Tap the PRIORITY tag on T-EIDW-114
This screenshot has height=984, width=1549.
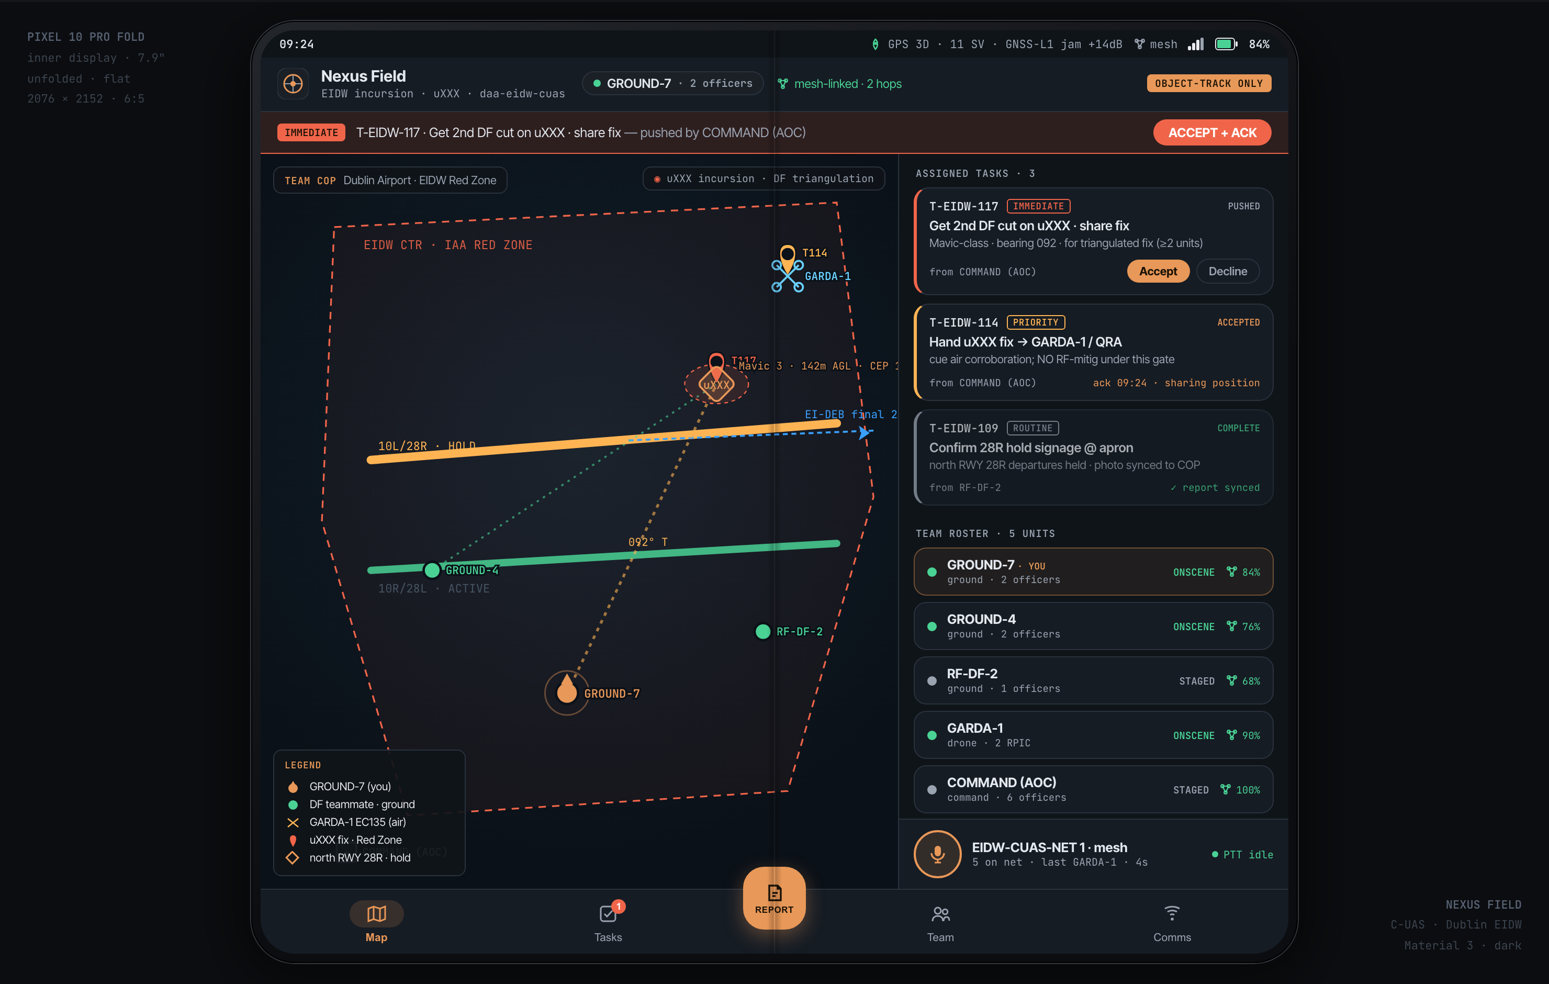click(x=1036, y=322)
